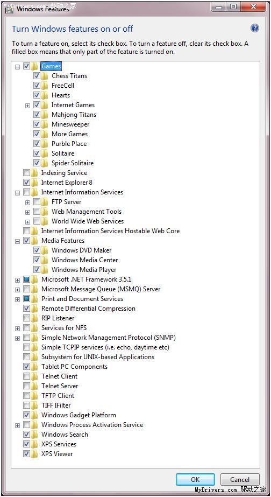Uncheck the Windows DVD Maker checkbox
271x497 pixels.
click(x=37, y=250)
